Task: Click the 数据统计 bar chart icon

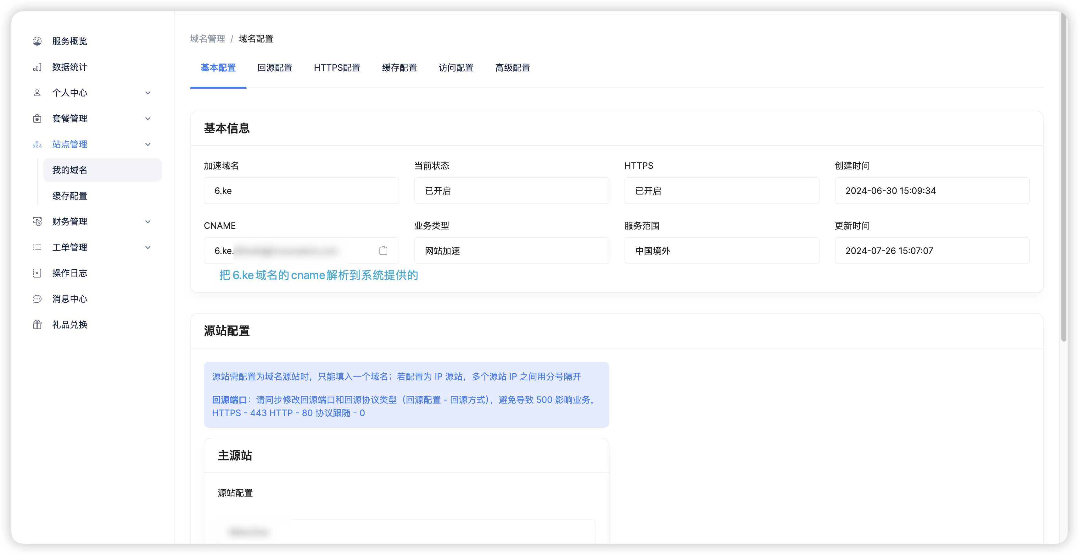Action: coord(37,67)
